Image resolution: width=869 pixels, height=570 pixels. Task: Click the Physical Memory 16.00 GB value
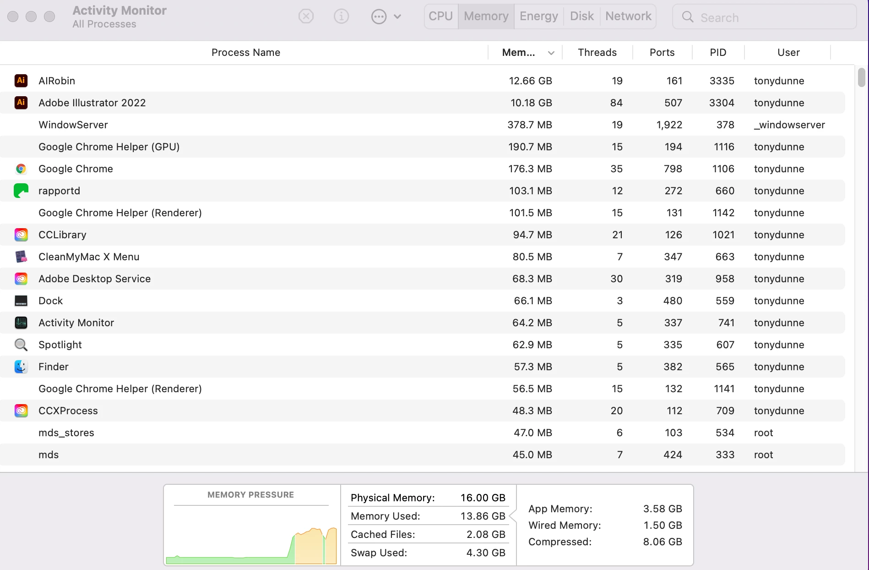click(x=483, y=498)
